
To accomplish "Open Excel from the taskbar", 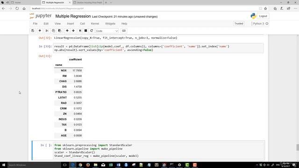I will [111, 165].
